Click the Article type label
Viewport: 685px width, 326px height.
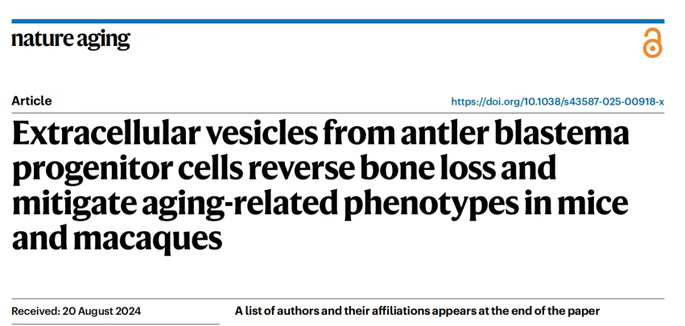point(32,101)
